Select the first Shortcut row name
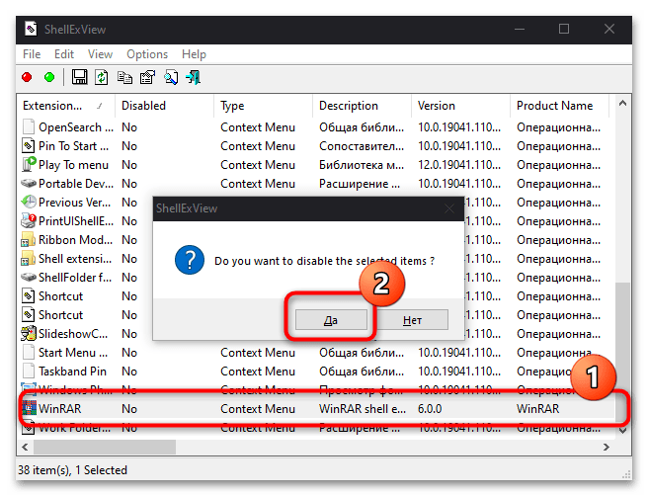This screenshot has height=496, width=648. [61, 296]
